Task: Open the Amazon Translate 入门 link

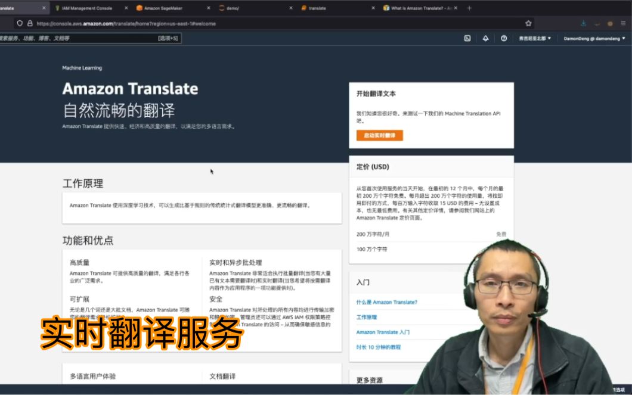Action: [x=383, y=332]
